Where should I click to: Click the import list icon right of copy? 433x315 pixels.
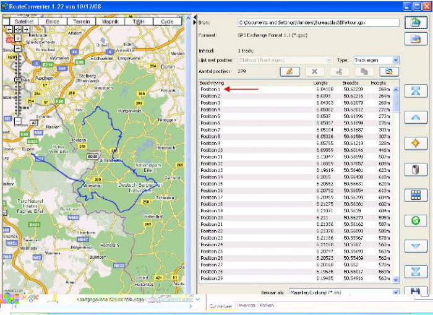coord(389,72)
